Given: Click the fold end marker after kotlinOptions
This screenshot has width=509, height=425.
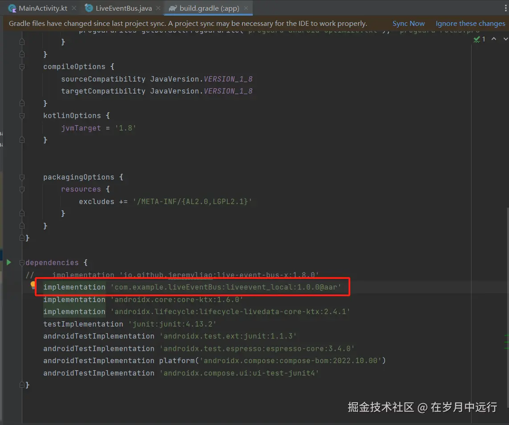Looking at the screenshot, I should point(22,140).
